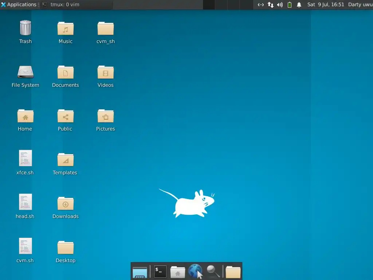Open the Trash desktop icon
Viewport: 373px width, 280px height.
pos(25,28)
